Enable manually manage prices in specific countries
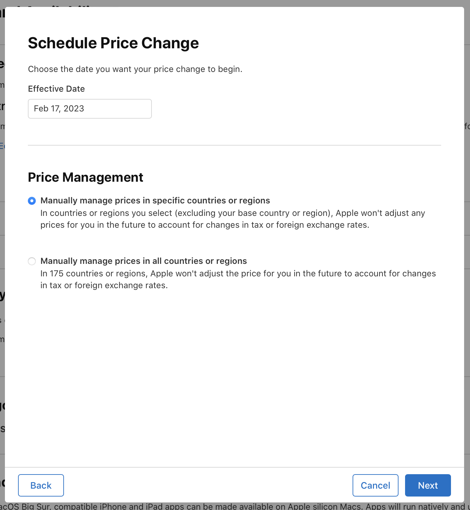470x510 pixels. click(x=31, y=200)
